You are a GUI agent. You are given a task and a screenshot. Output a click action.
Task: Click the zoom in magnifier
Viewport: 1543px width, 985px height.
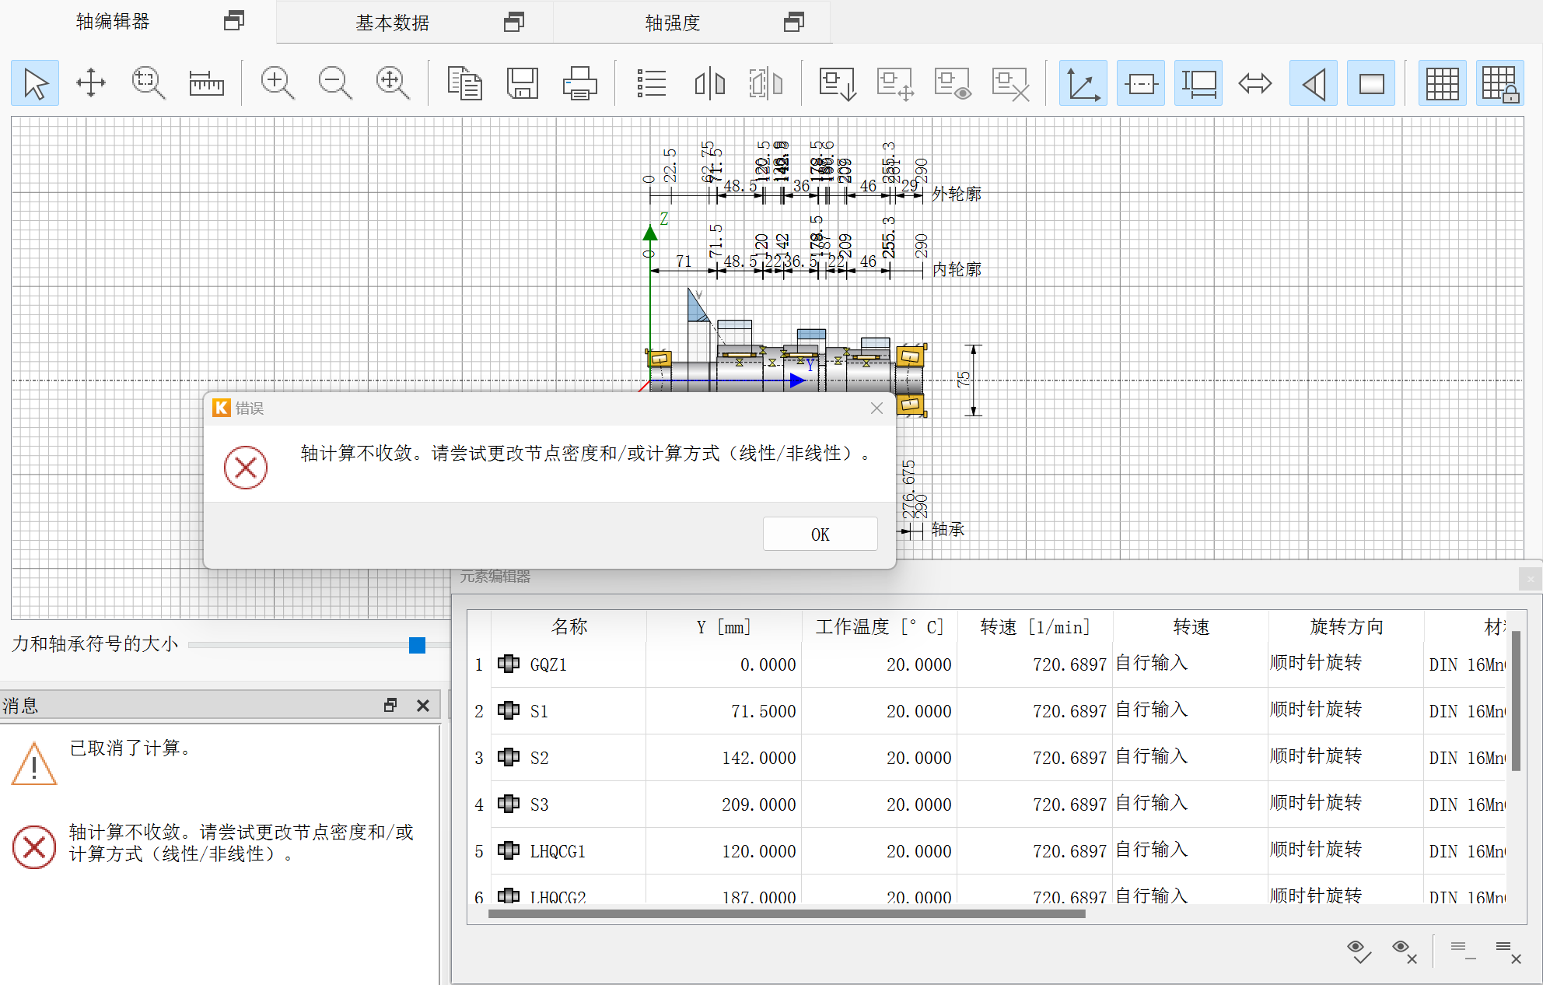pyautogui.click(x=278, y=83)
